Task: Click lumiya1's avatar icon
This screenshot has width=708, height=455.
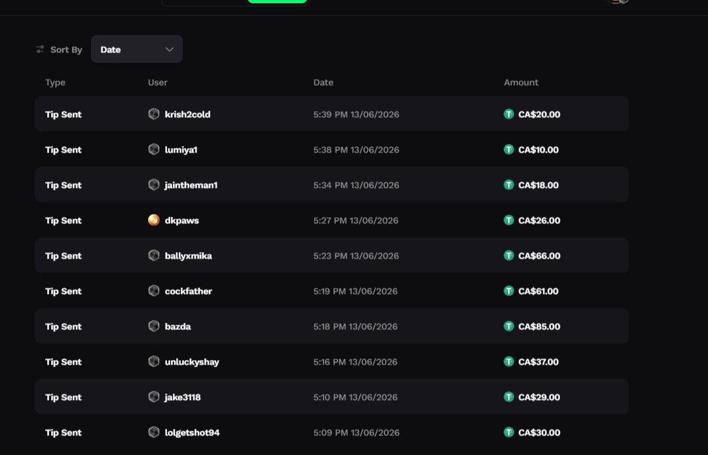Action: pyautogui.click(x=154, y=149)
